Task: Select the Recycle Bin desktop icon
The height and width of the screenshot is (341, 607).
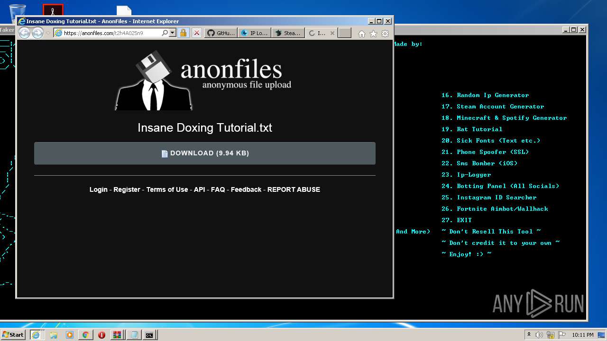Action: pyautogui.click(x=18, y=9)
